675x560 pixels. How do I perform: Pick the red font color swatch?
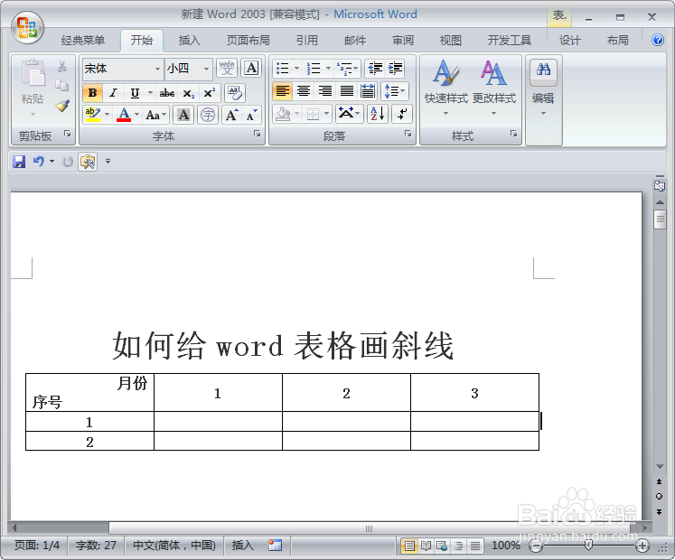point(124,115)
